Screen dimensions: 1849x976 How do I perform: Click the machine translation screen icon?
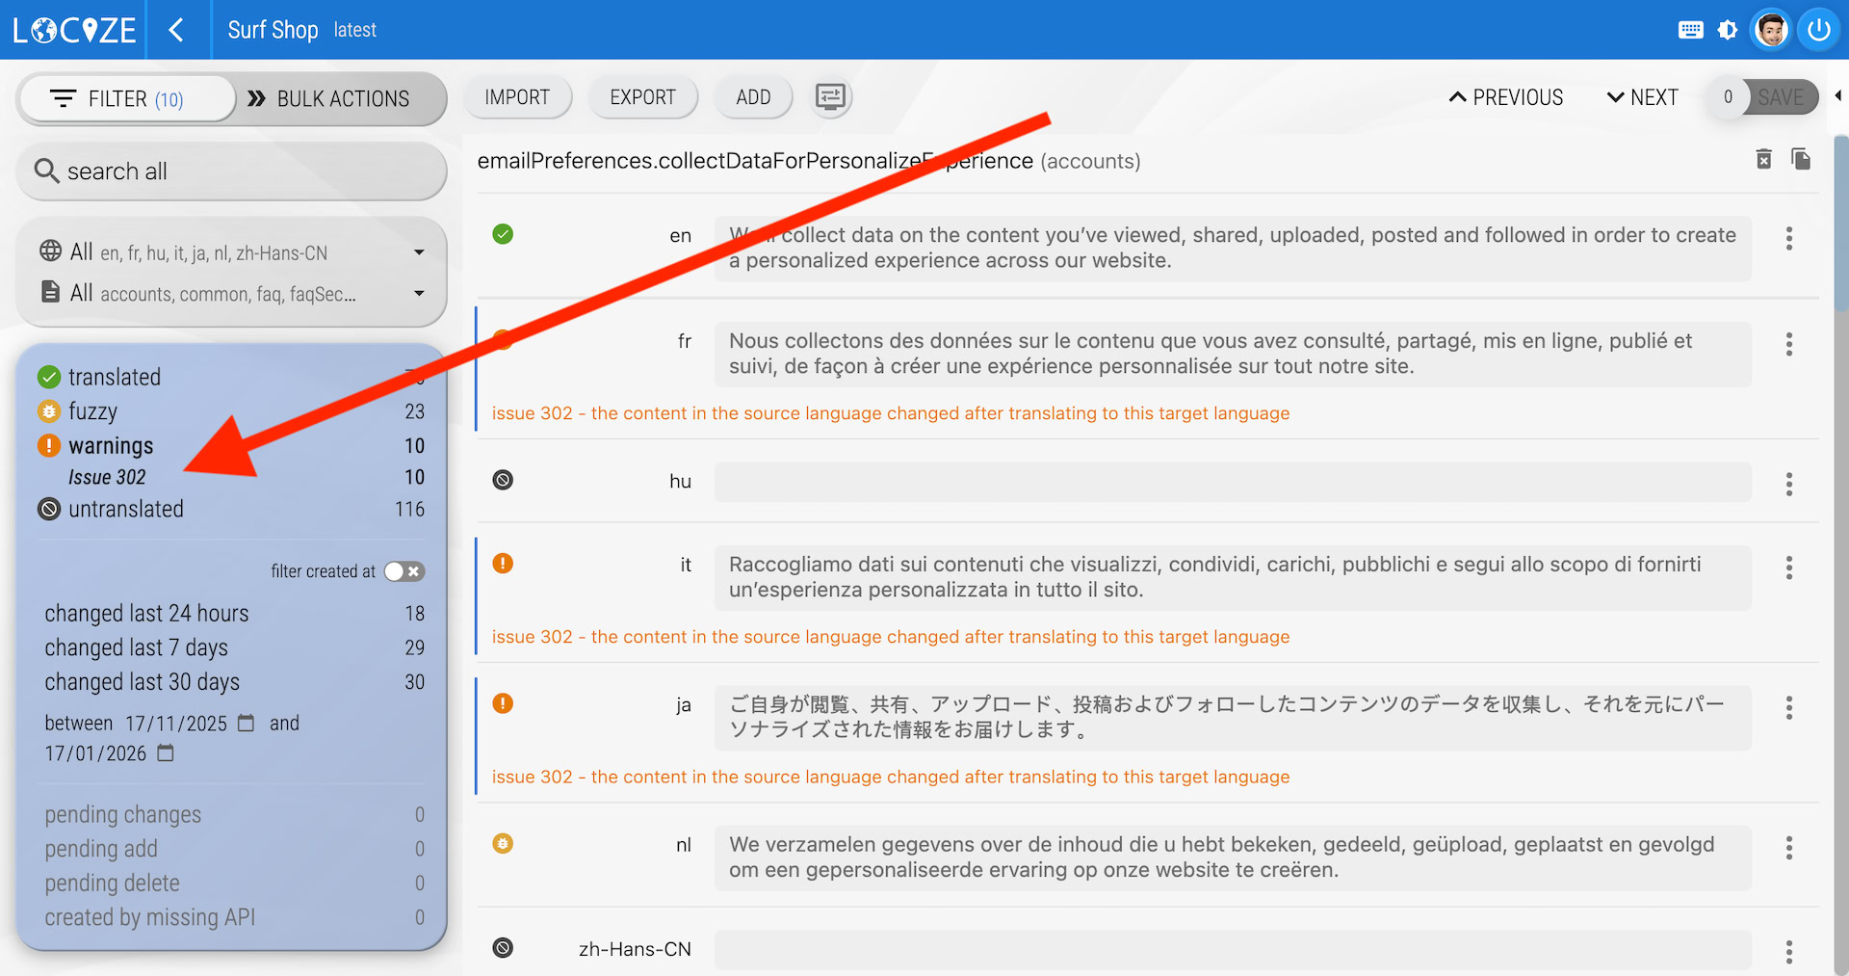click(830, 97)
